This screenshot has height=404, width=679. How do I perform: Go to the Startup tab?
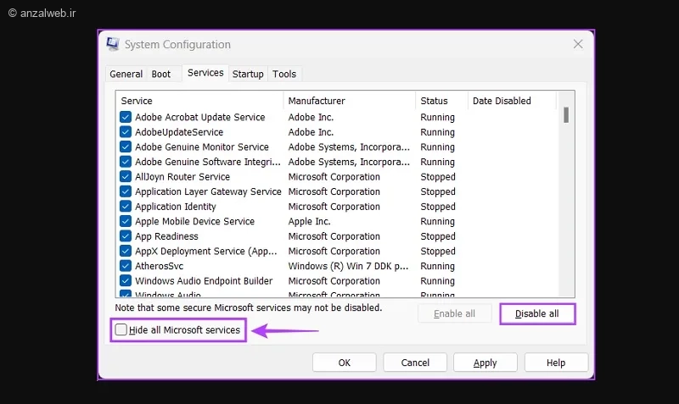click(x=248, y=74)
